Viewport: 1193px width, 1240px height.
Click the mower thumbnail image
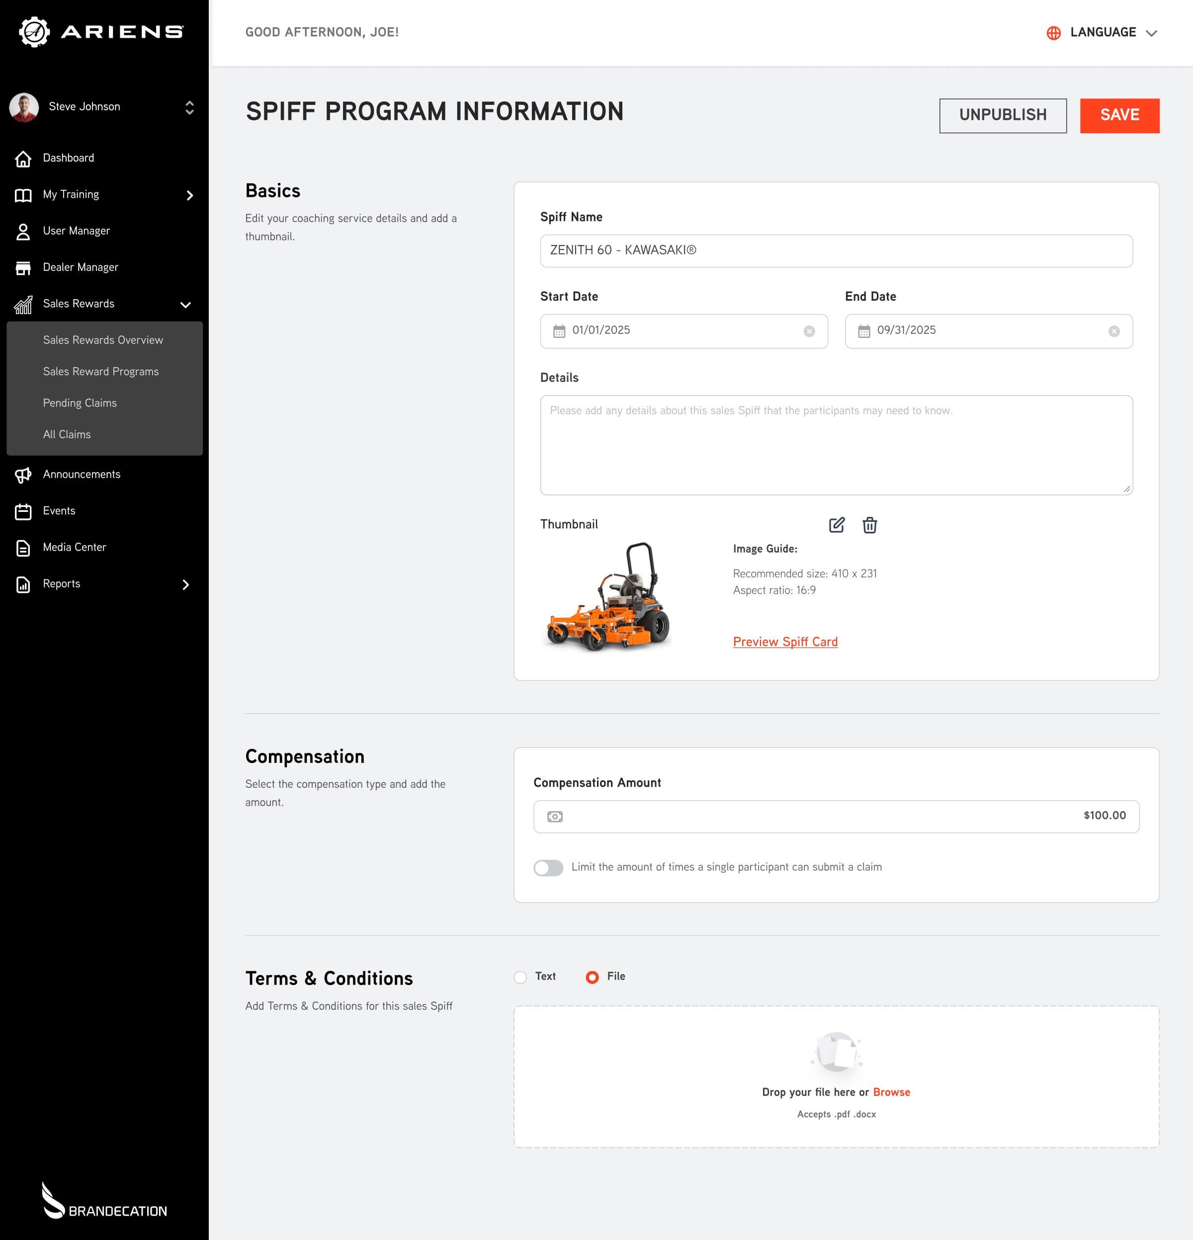(x=607, y=597)
